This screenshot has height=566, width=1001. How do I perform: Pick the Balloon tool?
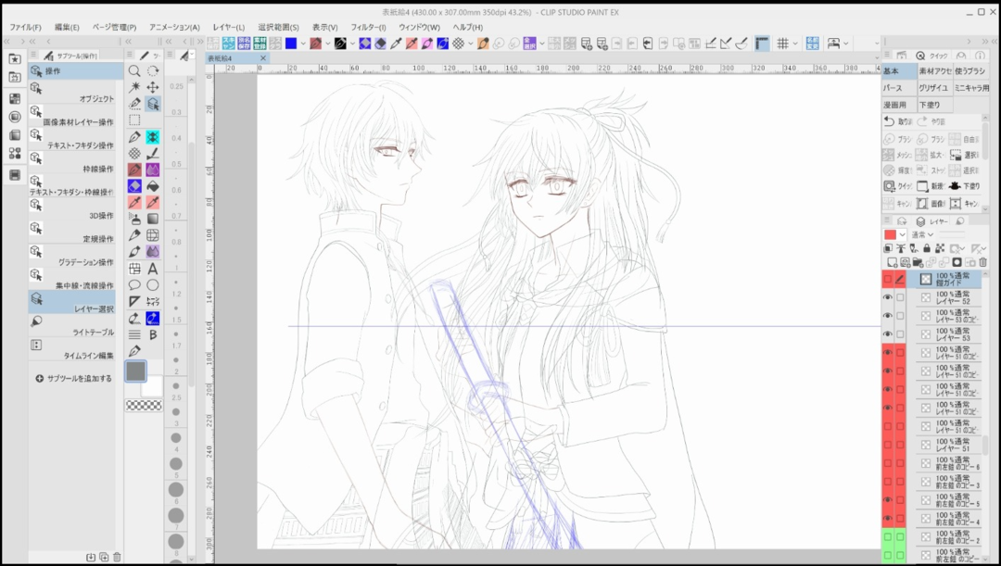pyautogui.click(x=134, y=285)
